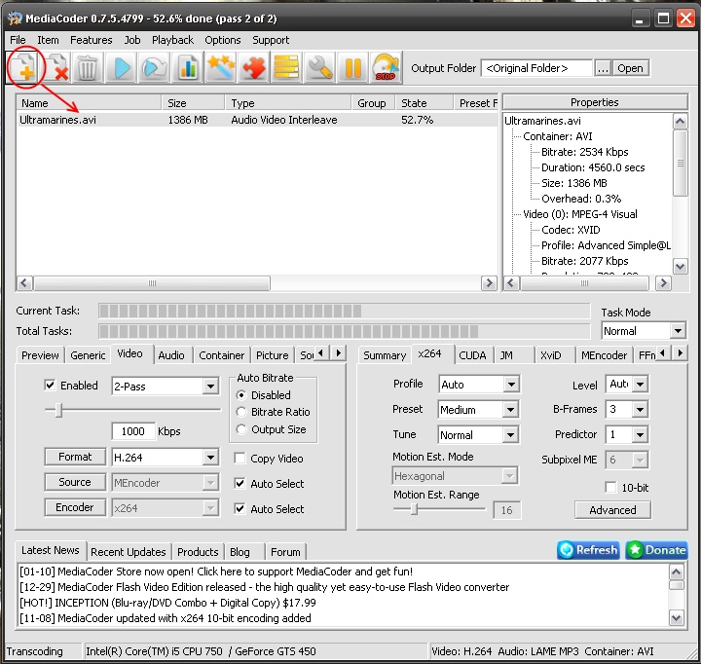The image size is (701, 664).
Task: Click the Size column header
Action: click(192, 103)
